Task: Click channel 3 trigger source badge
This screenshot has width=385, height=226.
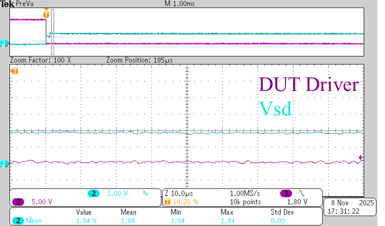Action: point(285,193)
